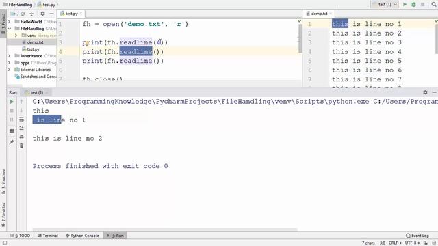This screenshot has height=246, width=438.
Task: Click the down-arrow stack trace icon in Run panel
Action: click(21, 111)
